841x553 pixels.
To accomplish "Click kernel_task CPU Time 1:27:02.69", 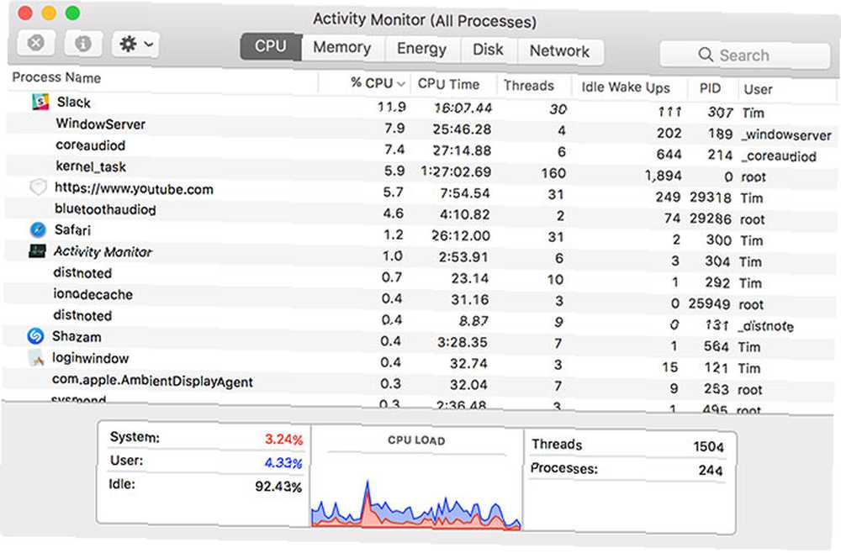I will [x=456, y=172].
